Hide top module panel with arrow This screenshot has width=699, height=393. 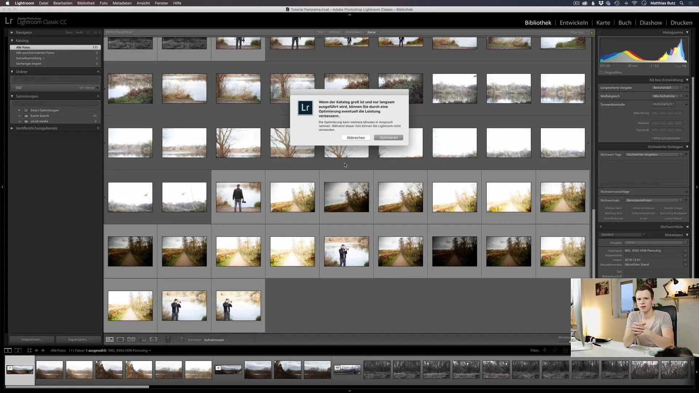coord(349,15)
